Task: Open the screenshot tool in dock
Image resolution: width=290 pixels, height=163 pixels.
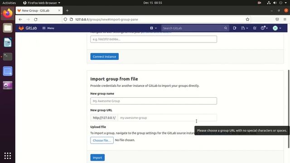Action: pyautogui.click(x=8, y=71)
